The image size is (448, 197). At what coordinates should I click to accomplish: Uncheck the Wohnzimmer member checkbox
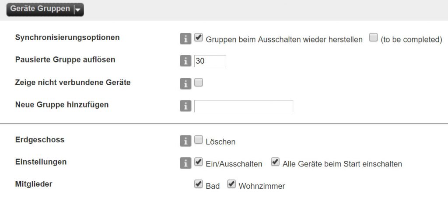tap(231, 184)
